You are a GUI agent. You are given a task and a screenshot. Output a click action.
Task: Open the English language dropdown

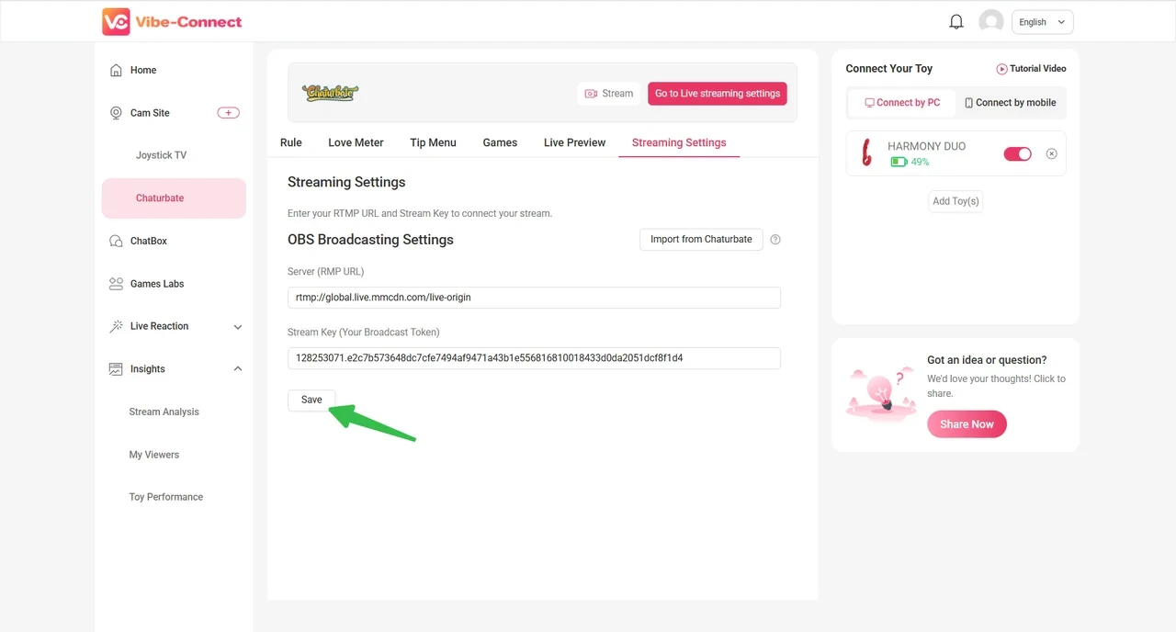click(1042, 22)
